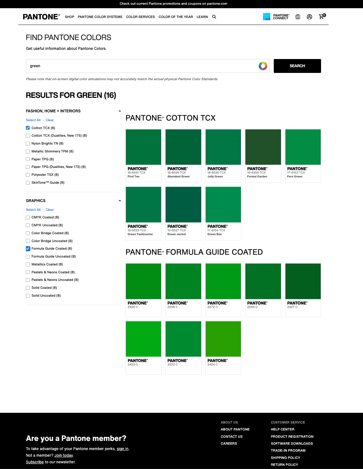
Task: Click the sign in link
Action: click(x=122, y=448)
